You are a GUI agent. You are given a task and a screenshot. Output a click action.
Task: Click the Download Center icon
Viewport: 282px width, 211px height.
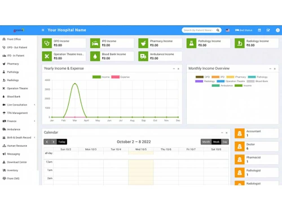(4, 162)
